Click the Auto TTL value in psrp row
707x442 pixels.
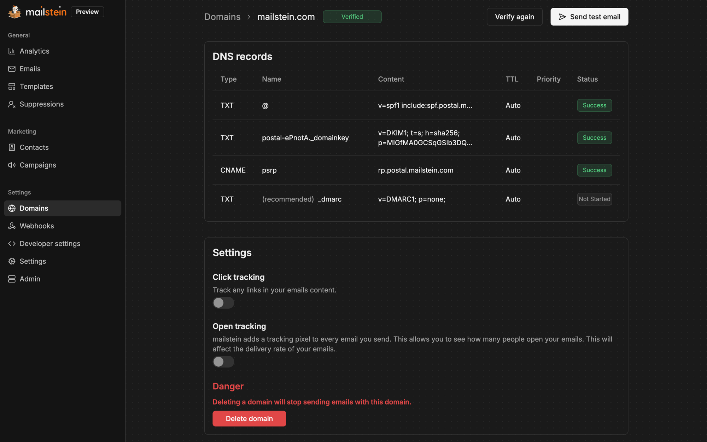point(513,170)
